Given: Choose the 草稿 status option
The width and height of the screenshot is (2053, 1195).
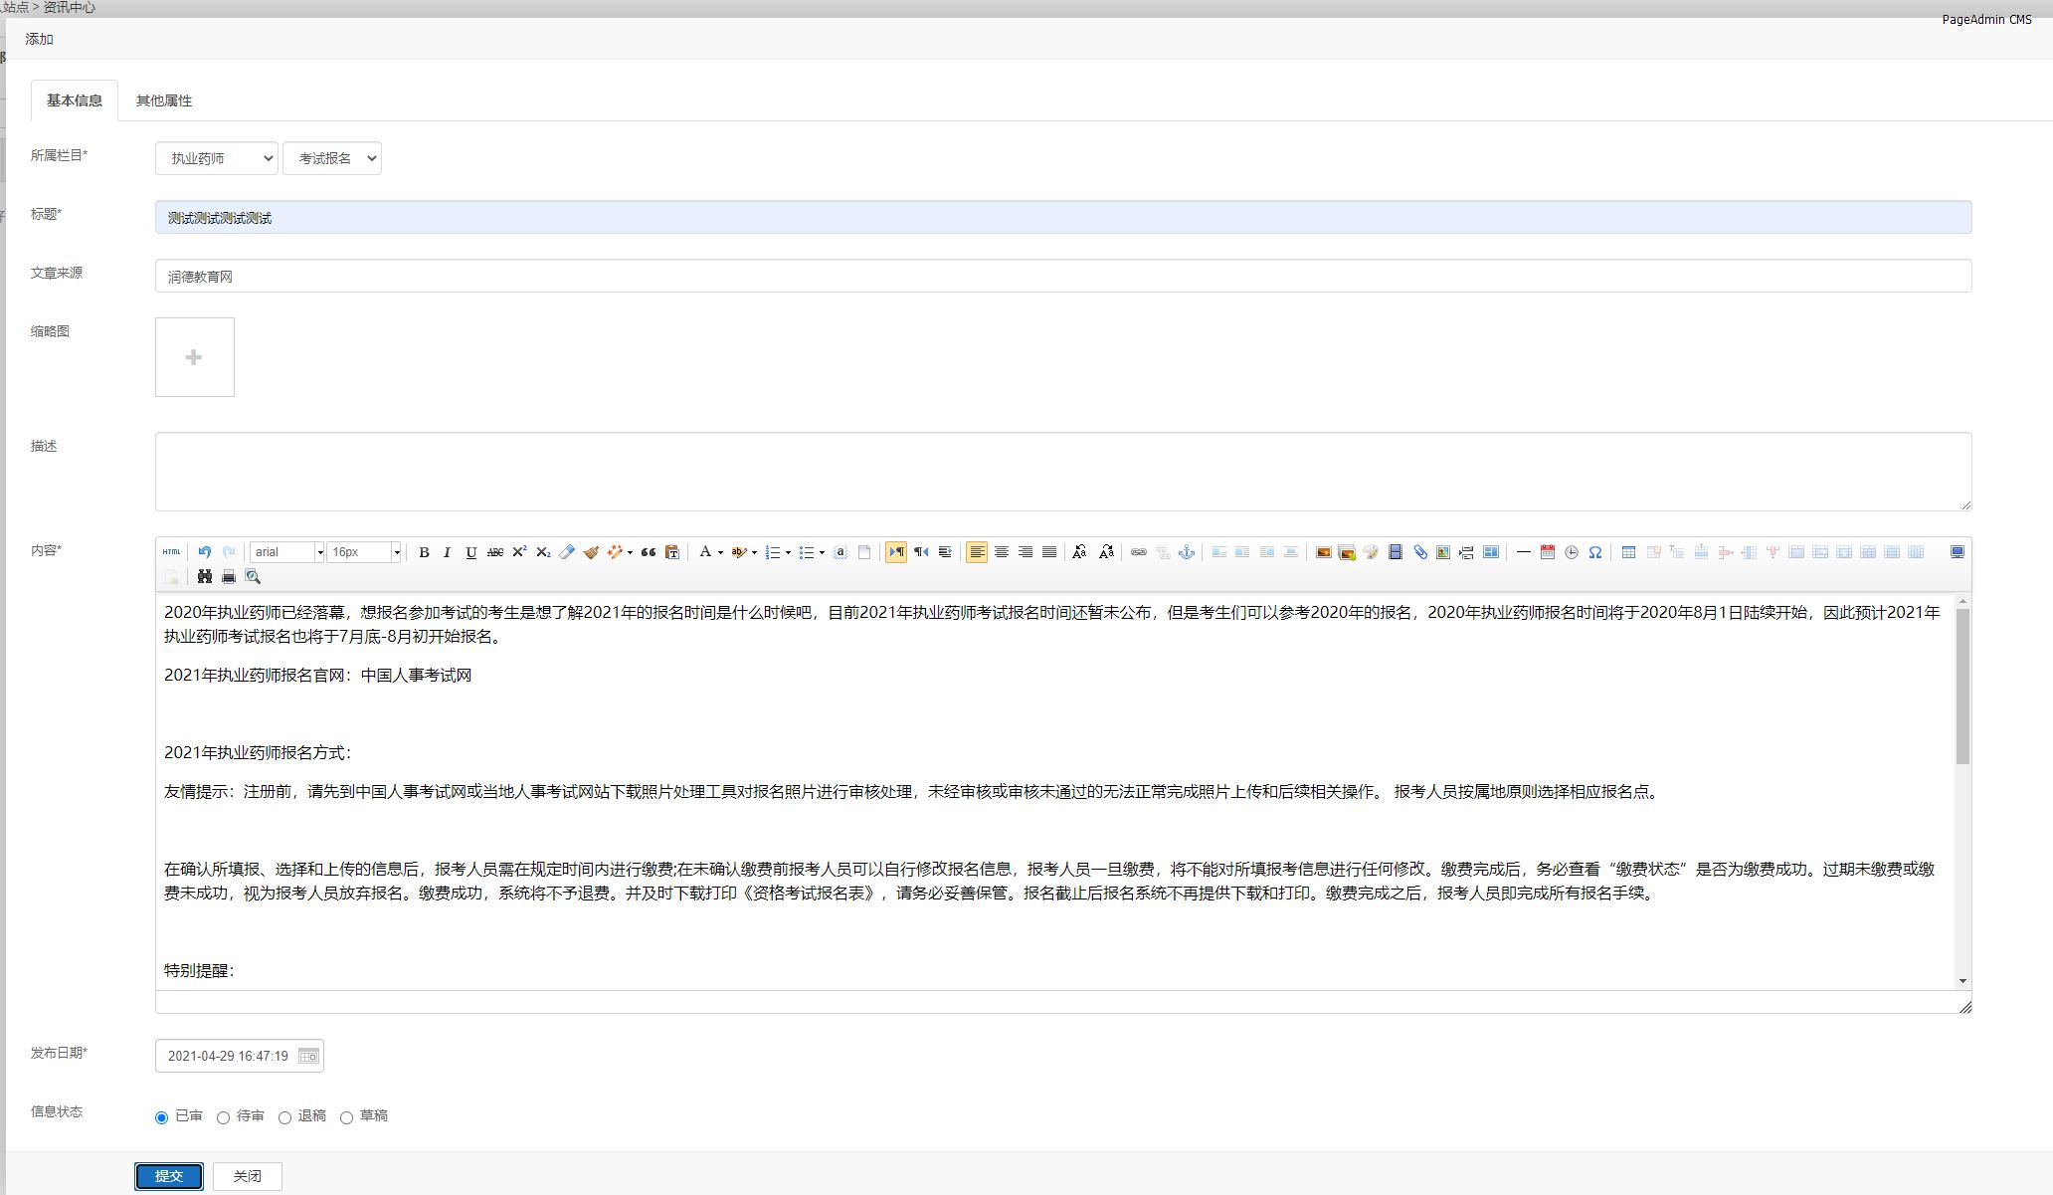Looking at the screenshot, I should pos(347,1117).
